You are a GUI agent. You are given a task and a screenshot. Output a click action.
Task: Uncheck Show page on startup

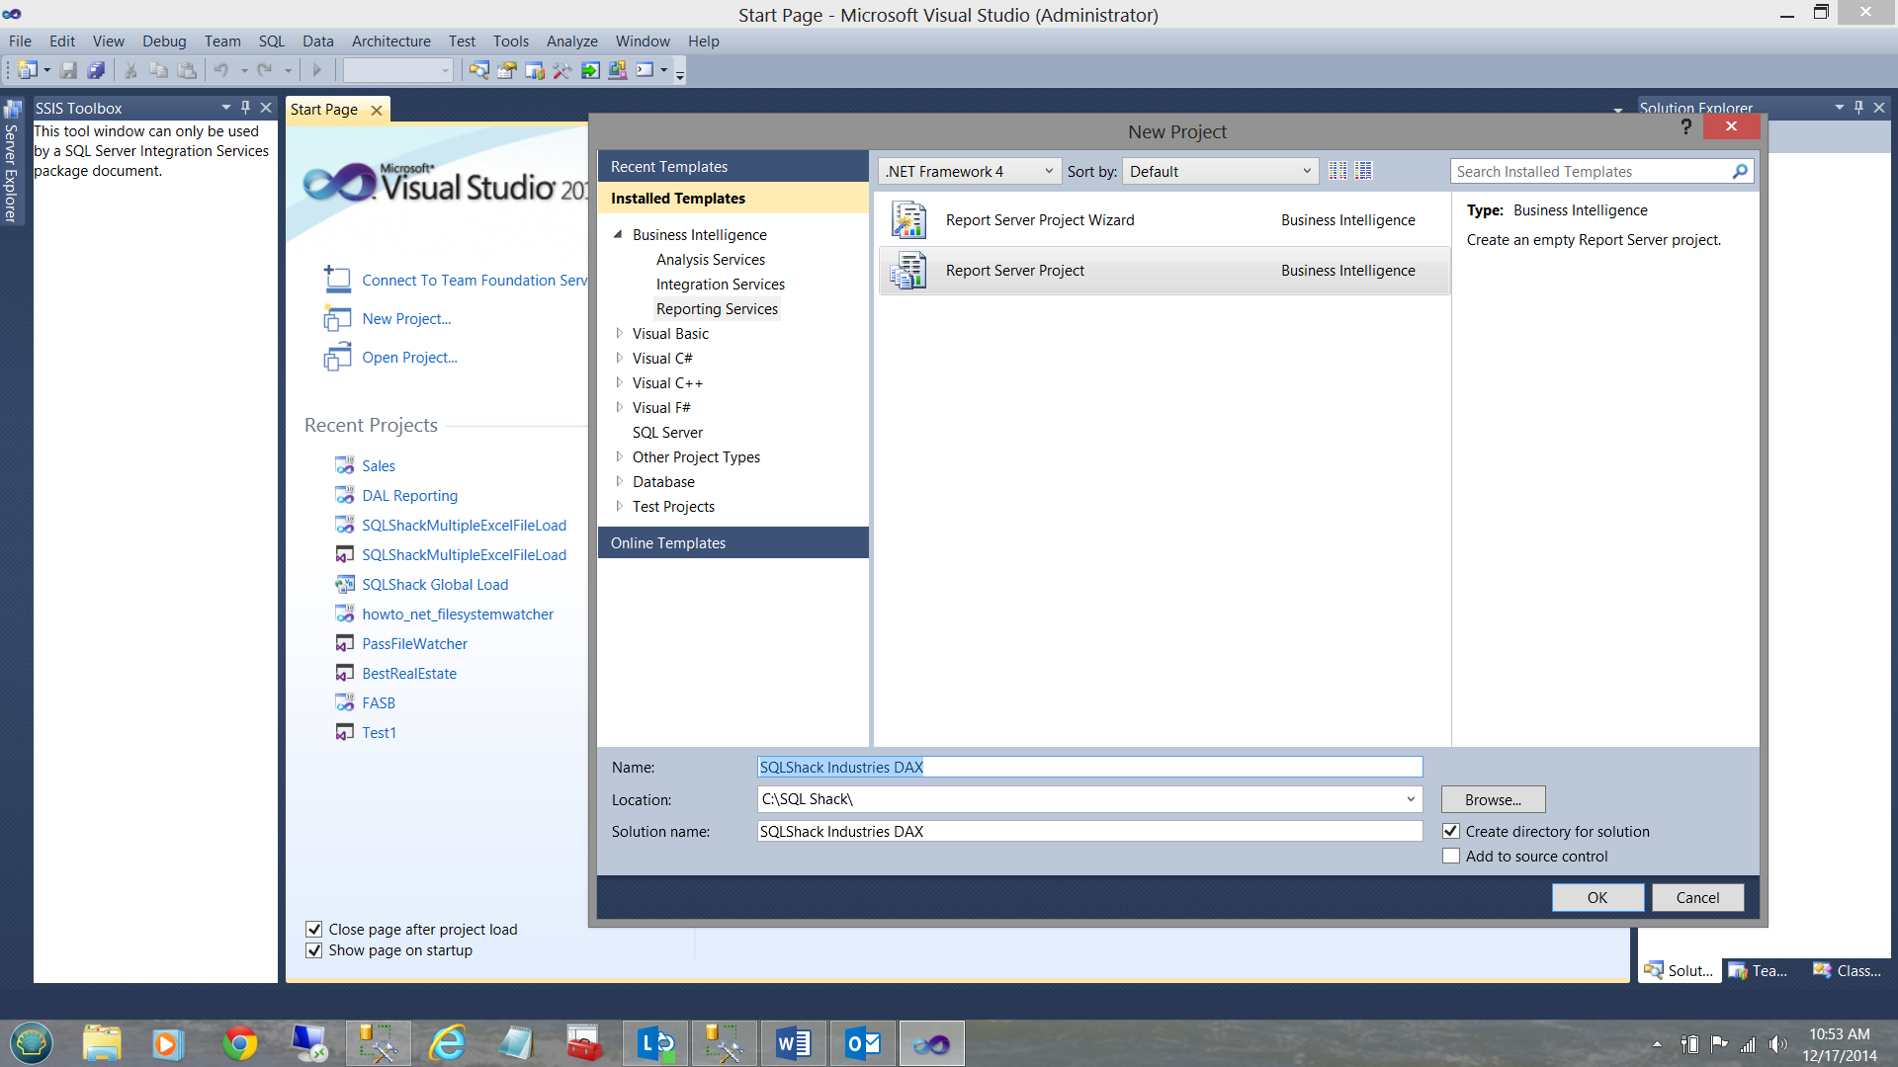pos(314,950)
